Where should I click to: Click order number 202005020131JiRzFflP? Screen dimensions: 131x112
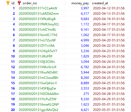(36, 56)
